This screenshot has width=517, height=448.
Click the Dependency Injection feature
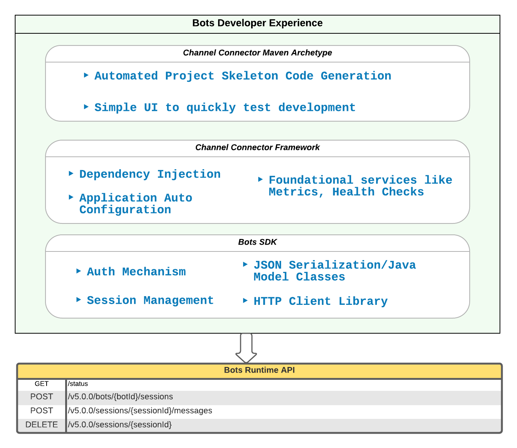tap(150, 174)
